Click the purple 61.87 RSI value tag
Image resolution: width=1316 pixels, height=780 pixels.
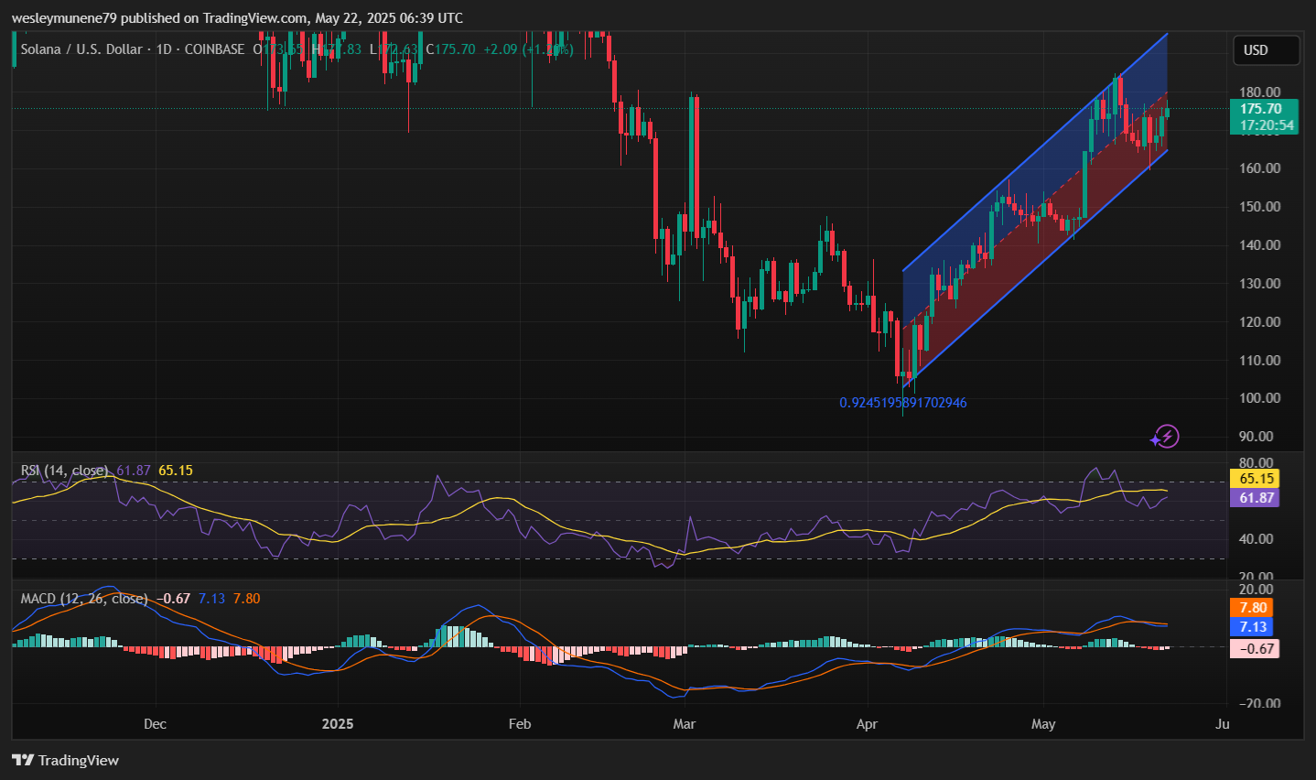(x=1257, y=498)
